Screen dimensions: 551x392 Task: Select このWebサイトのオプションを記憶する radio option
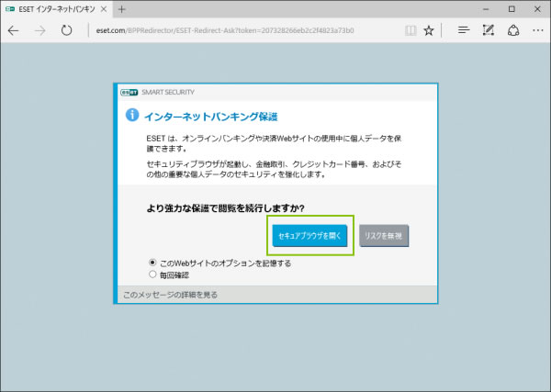tap(152, 263)
